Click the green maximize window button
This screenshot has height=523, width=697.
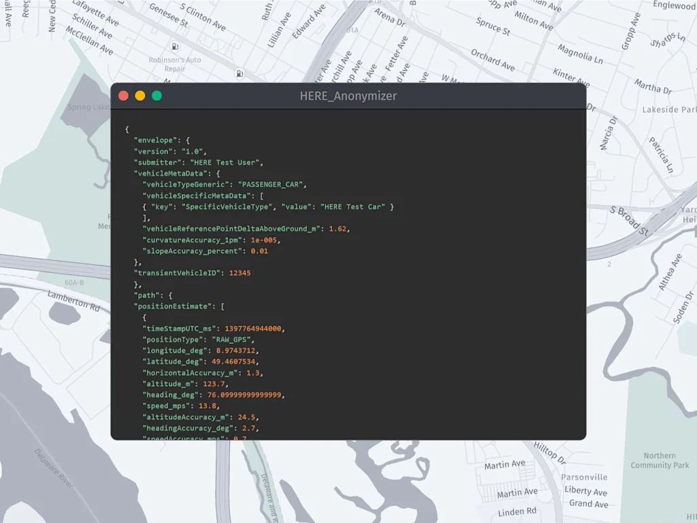pos(157,95)
